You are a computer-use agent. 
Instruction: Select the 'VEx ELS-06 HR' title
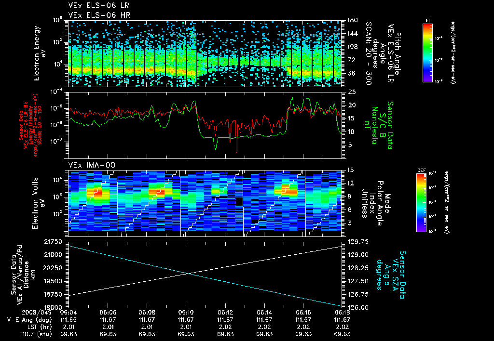[x=99, y=15]
